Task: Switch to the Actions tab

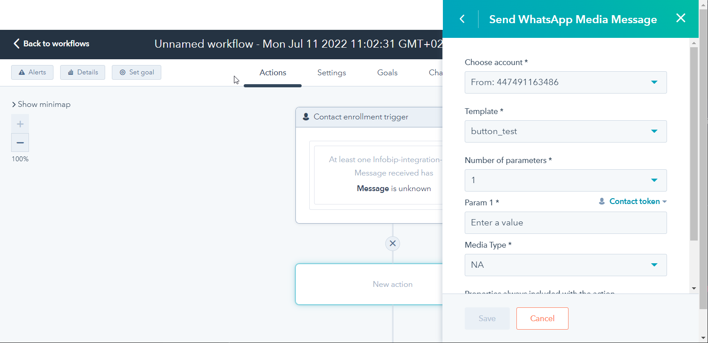Action: [273, 73]
